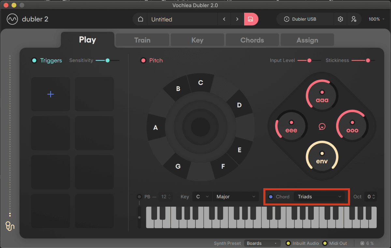Screen dimensions: 391x248
Task: Click the forward preset arrow button
Action: click(237, 19)
